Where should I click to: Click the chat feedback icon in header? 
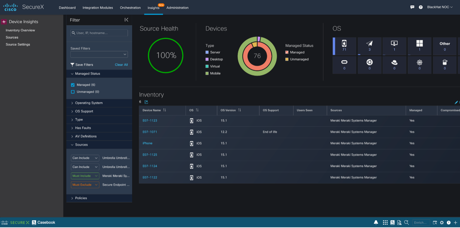click(x=412, y=7)
